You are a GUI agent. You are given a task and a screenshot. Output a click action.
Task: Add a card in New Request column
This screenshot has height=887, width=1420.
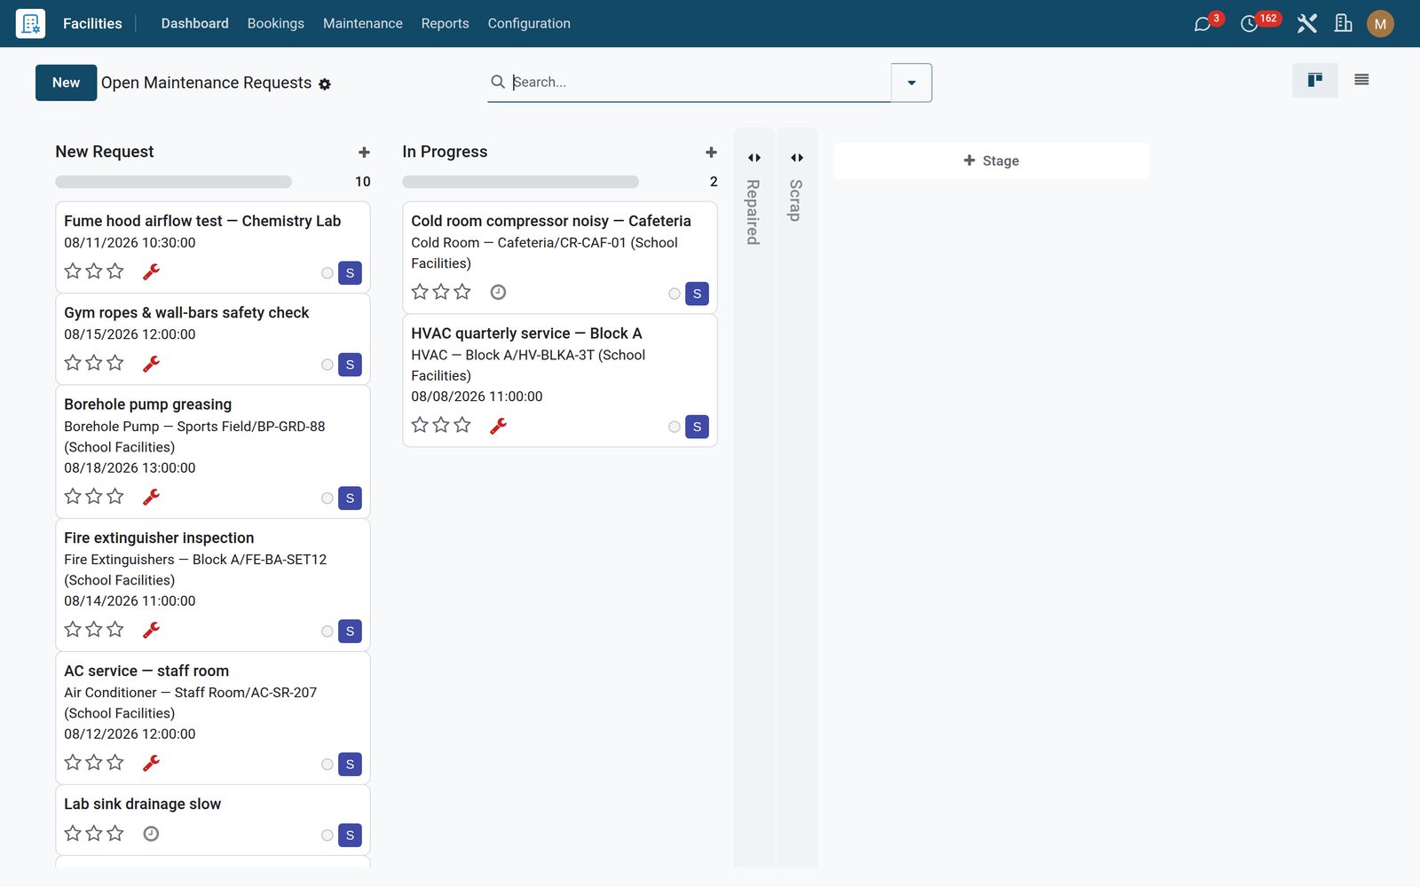click(364, 153)
